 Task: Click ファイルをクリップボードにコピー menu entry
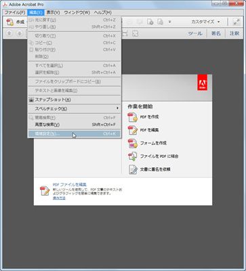point(75,81)
